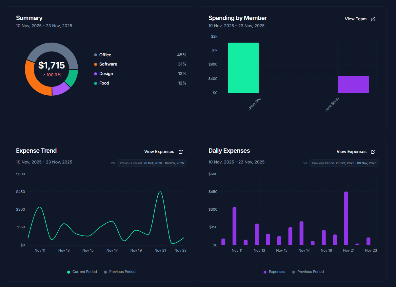The image size is (396, 287).
Task: Click John Doe's green spending bar
Action: [244, 67]
